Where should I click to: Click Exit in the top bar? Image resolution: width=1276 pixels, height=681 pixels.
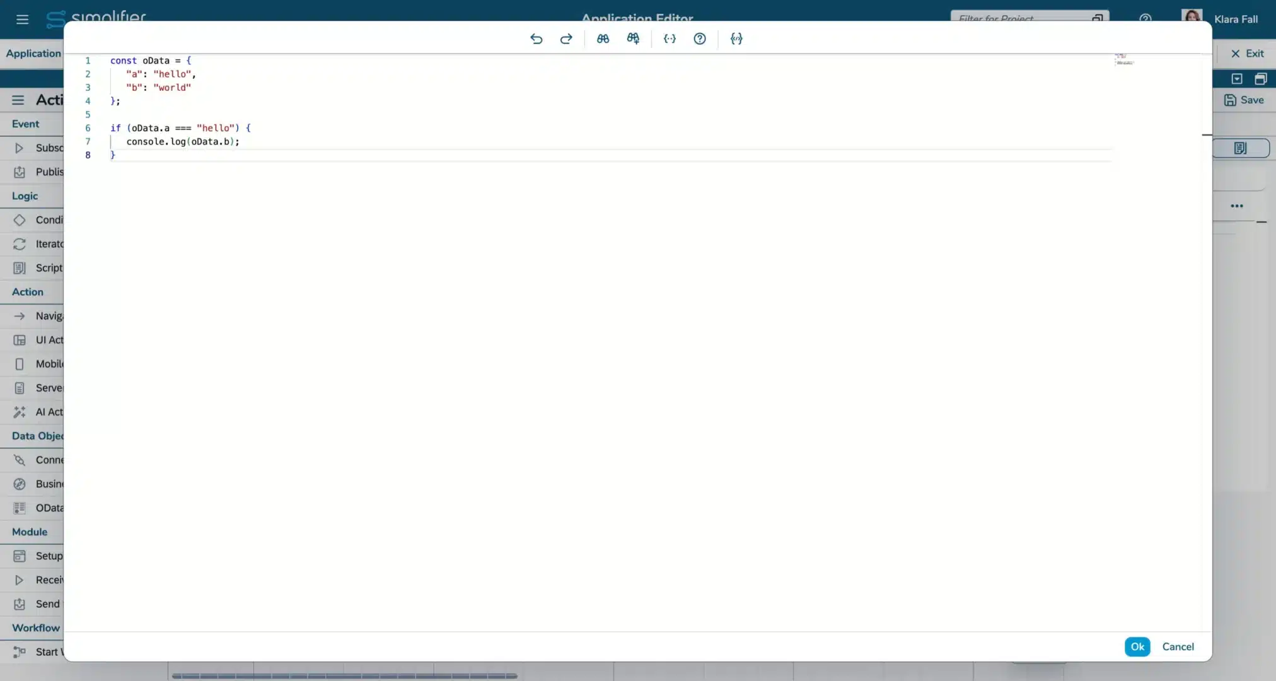click(1247, 54)
